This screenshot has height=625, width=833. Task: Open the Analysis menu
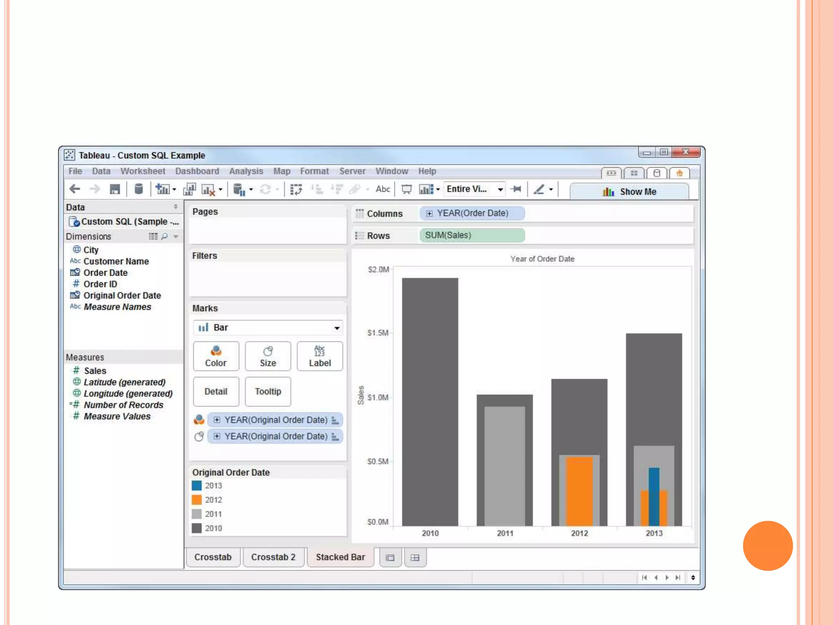pyautogui.click(x=246, y=171)
